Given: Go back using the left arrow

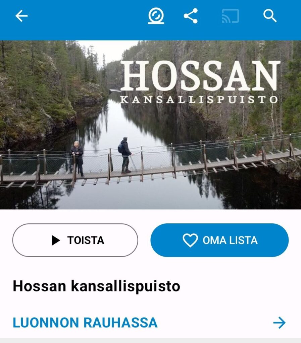Looking at the screenshot, I should 21,16.
